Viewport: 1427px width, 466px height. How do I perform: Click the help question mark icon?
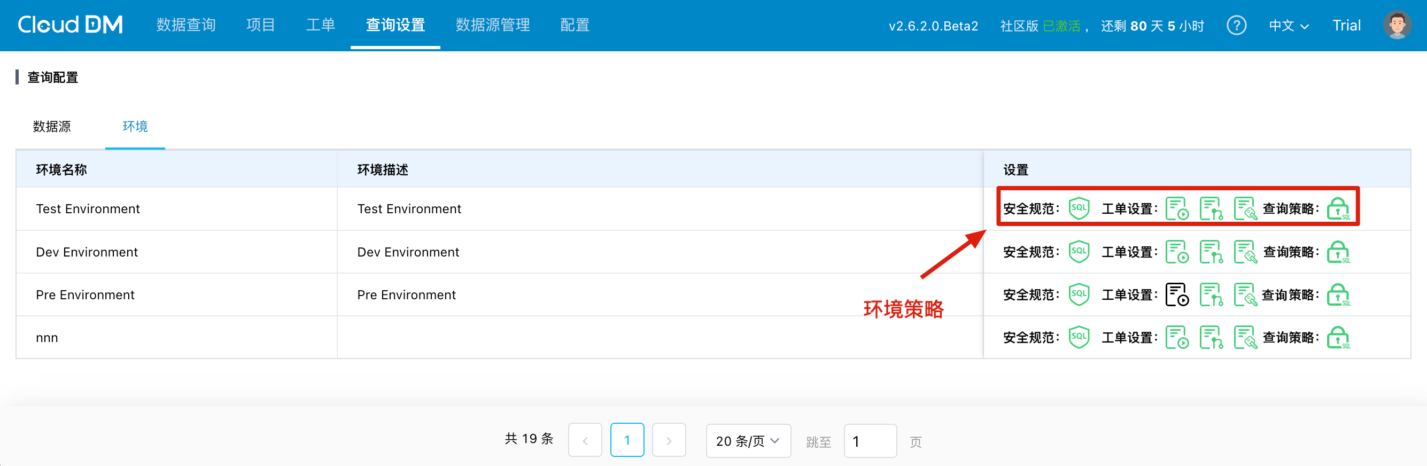(1236, 26)
